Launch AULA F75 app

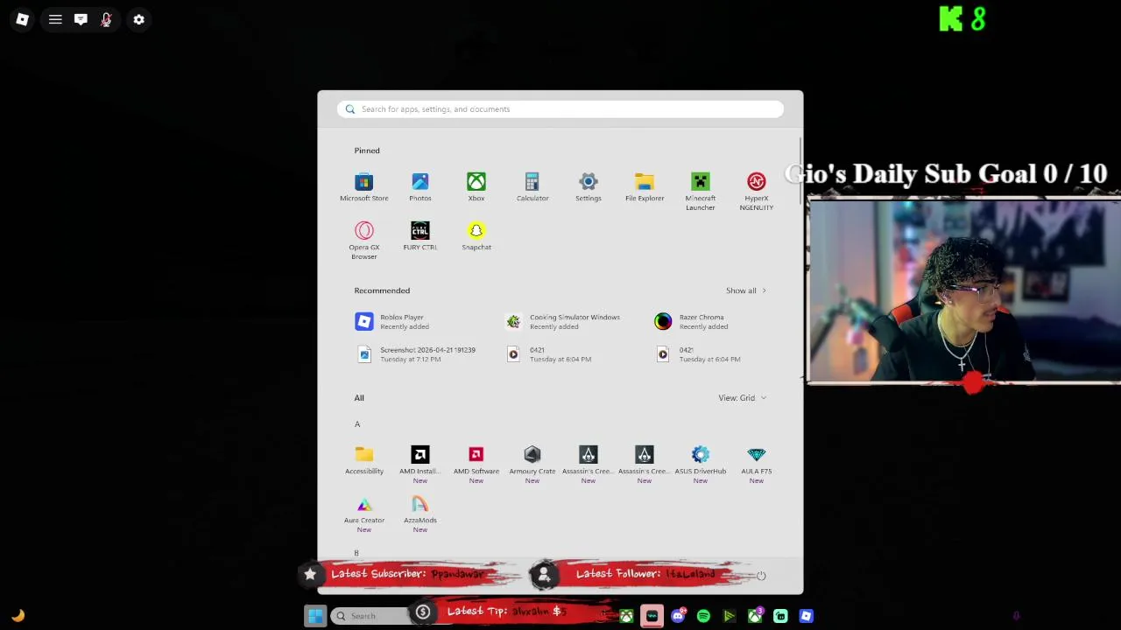point(757,465)
